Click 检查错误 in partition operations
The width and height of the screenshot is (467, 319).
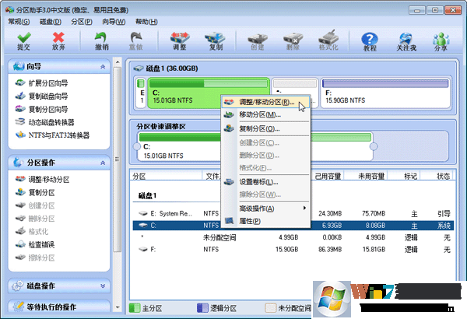point(41,244)
